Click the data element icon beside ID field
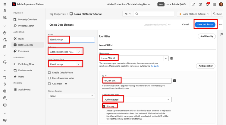Screen dimensions: 226x125 (174, 81)
